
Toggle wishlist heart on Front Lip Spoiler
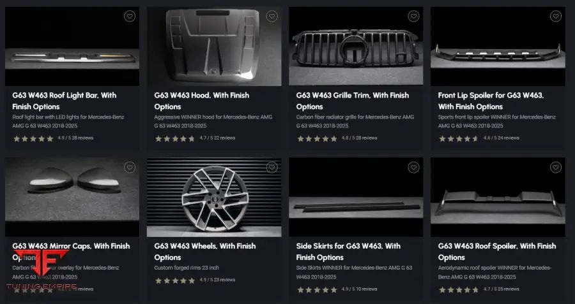[x=556, y=16]
